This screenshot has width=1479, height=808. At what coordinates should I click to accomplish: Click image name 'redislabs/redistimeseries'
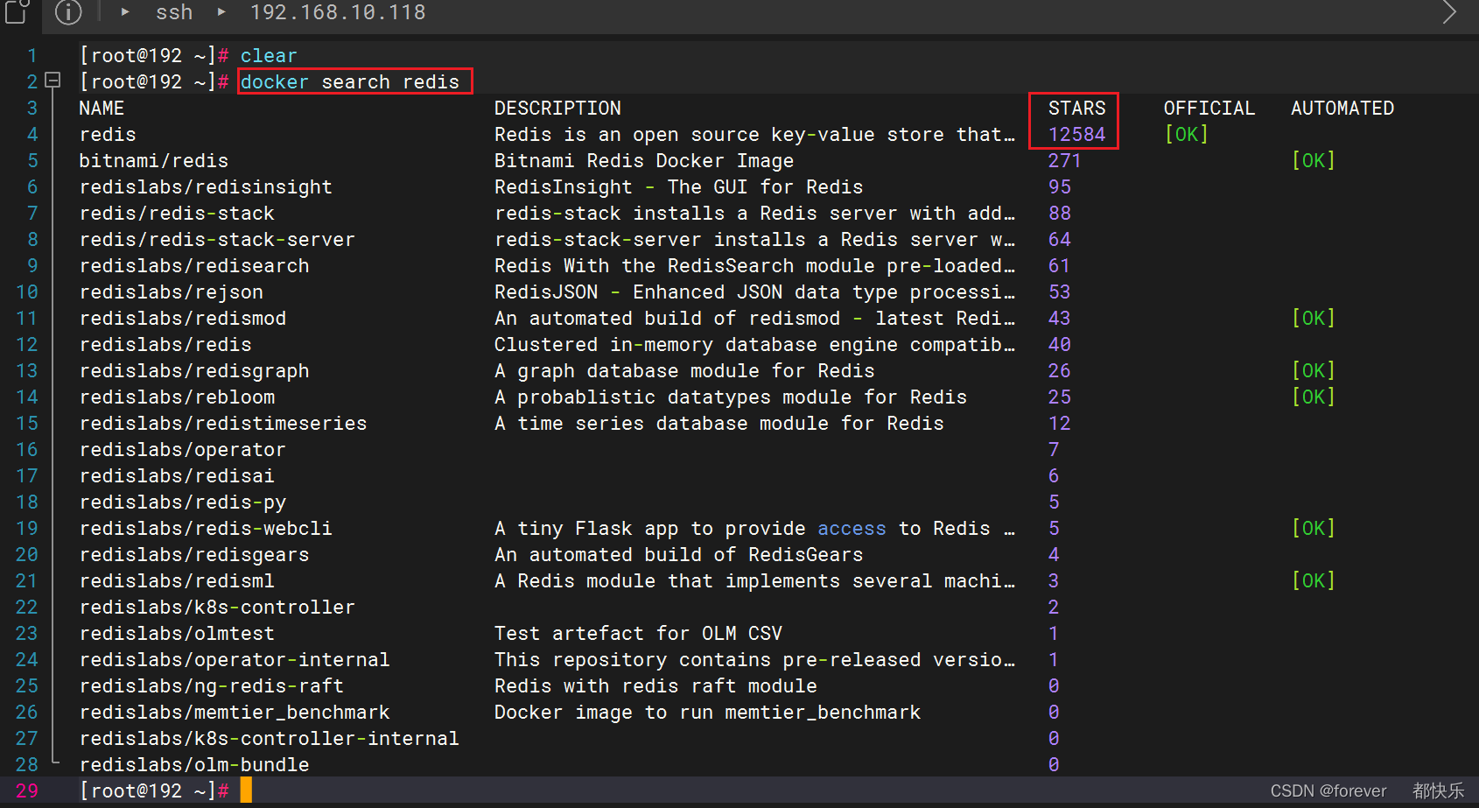coord(223,423)
